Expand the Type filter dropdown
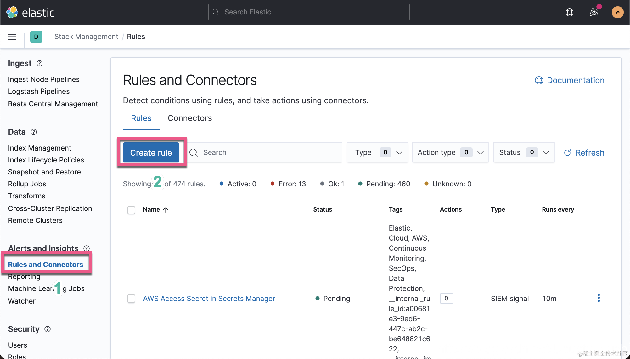This screenshot has height=359, width=630. tap(377, 152)
